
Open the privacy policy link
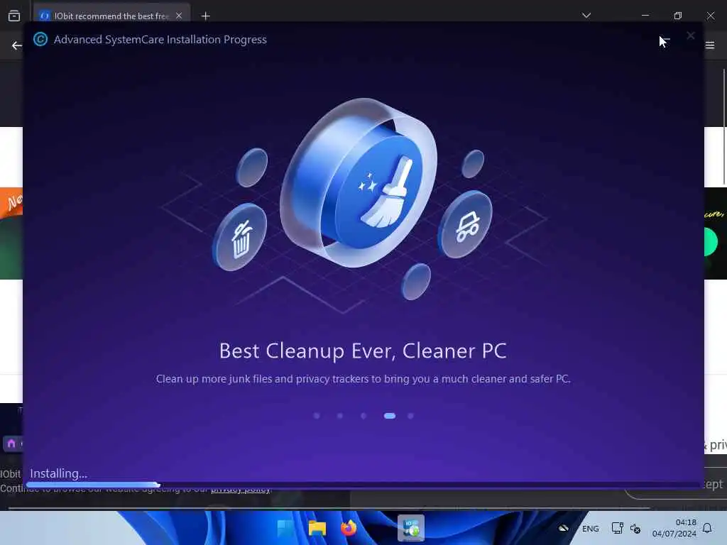tap(240, 490)
